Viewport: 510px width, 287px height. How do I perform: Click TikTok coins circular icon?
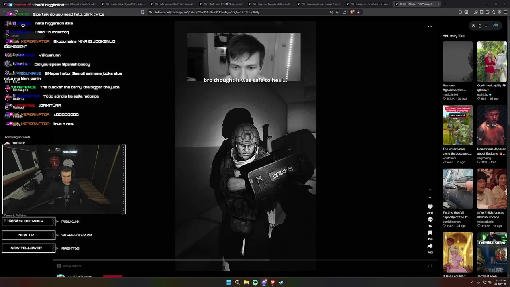click(473, 26)
